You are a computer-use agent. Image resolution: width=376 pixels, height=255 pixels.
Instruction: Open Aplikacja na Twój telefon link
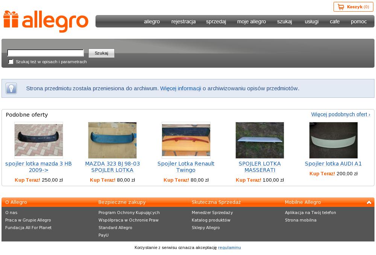(x=311, y=212)
